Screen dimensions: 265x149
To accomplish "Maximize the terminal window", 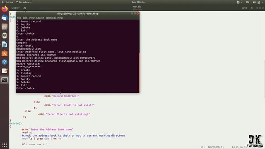I will tap(135, 14).
